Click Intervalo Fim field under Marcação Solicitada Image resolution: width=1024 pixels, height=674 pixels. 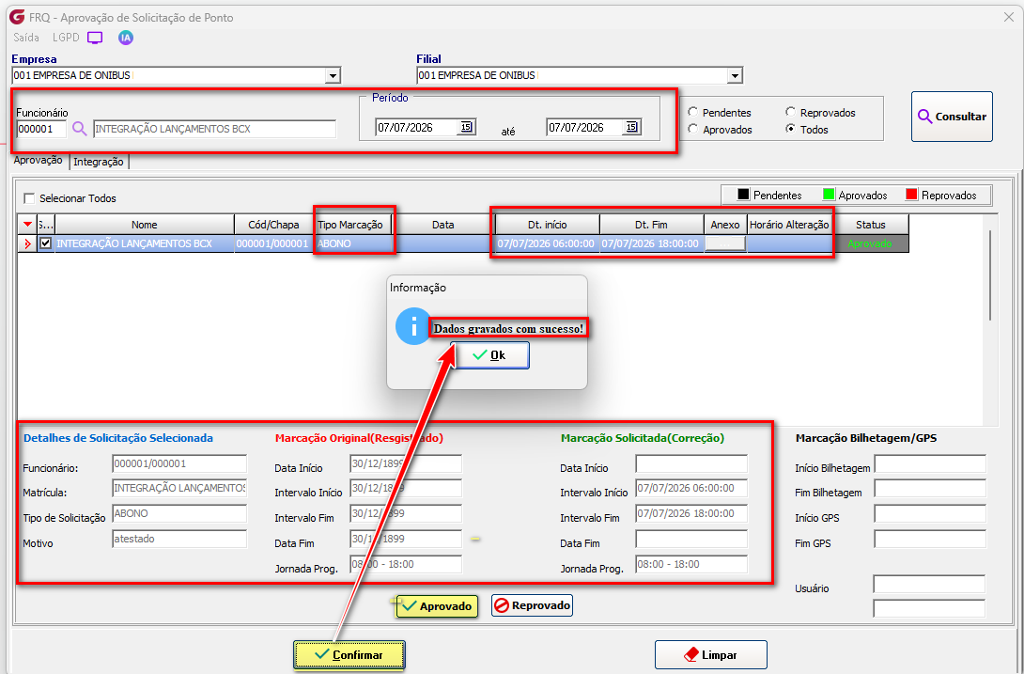(690, 514)
